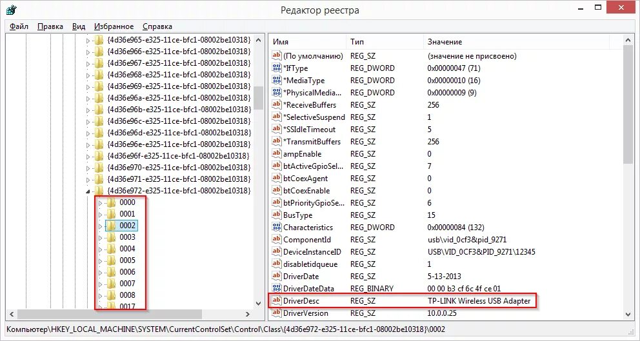This screenshot has height=341, width=640.
Task: Open the Избранное menu
Action: [114, 26]
